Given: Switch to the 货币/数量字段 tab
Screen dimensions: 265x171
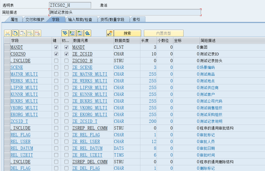Looking at the screenshot, I should click(x=112, y=20).
